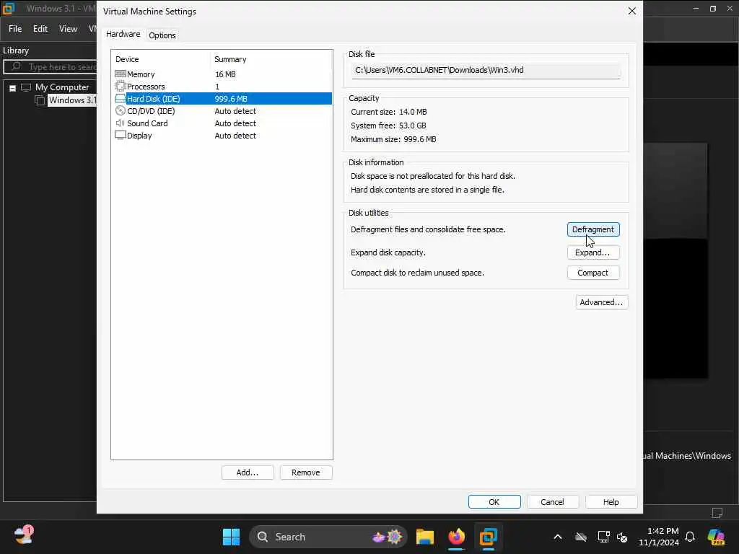This screenshot has height=554, width=739.
Task: Select the Memory device icon
Action: coord(121,74)
